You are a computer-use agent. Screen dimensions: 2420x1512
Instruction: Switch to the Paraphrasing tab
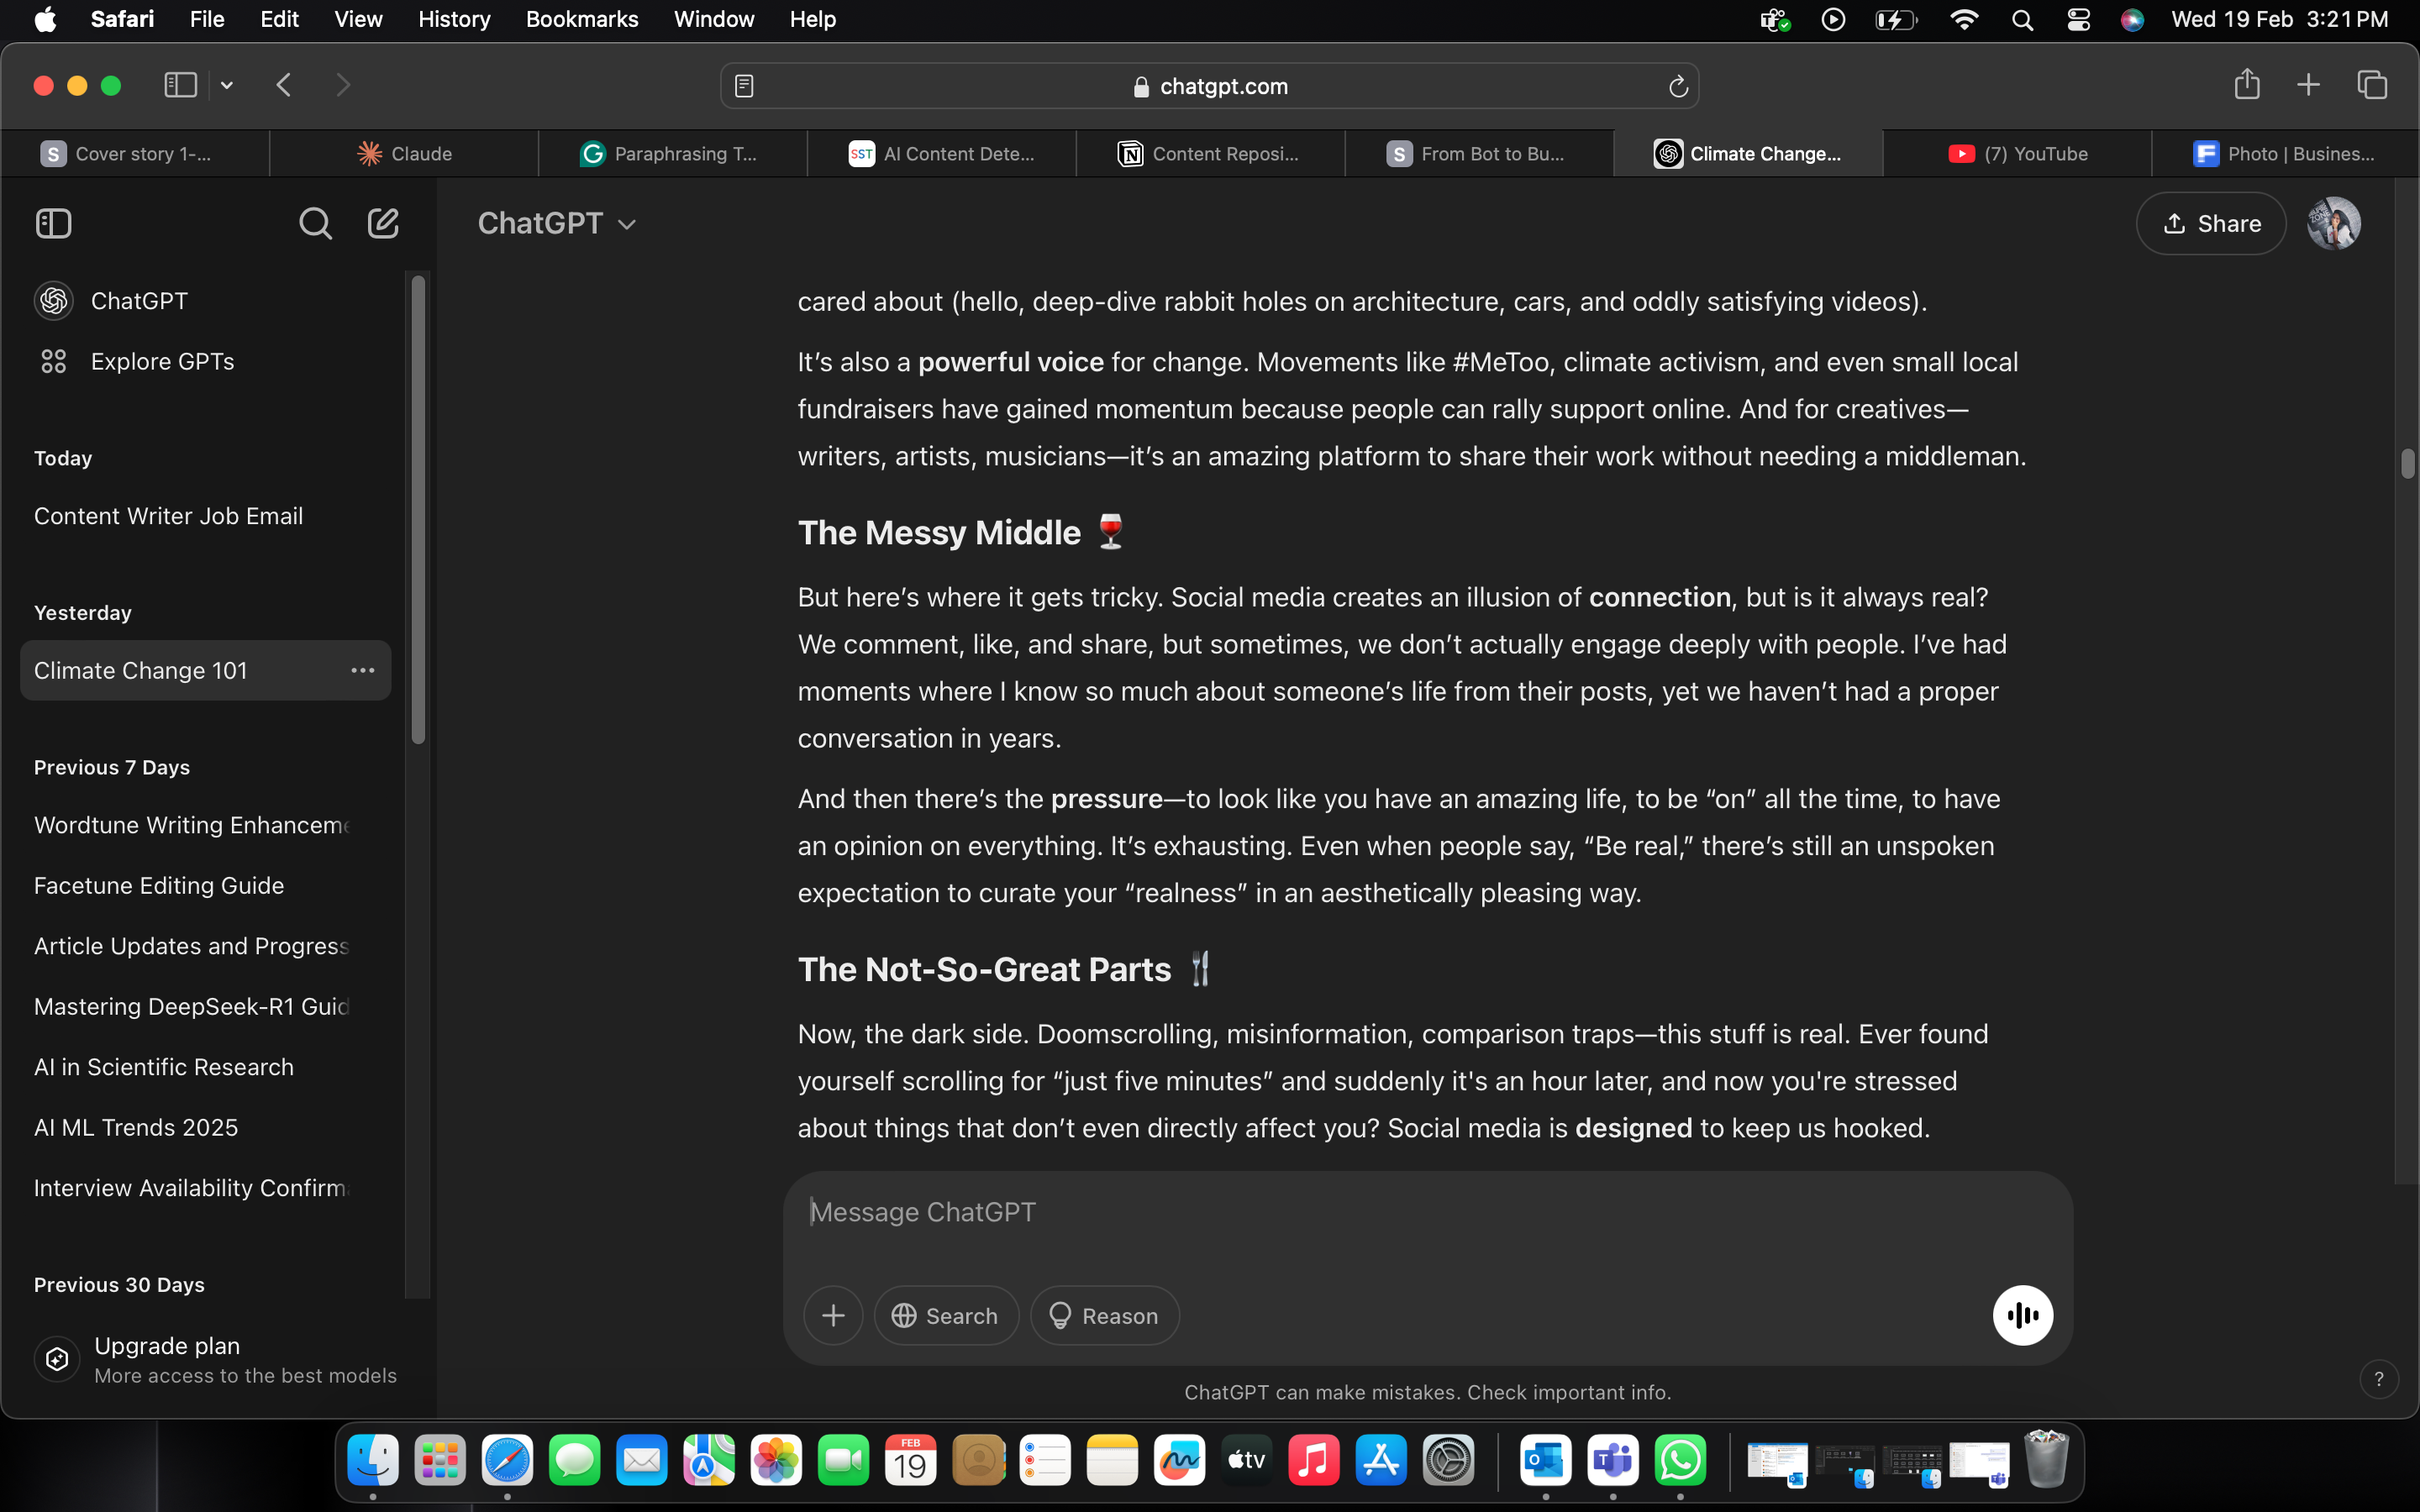click(672, 153)
